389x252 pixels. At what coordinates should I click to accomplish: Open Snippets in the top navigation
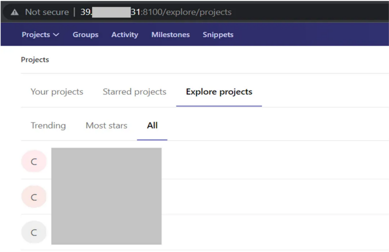point(218,35)
